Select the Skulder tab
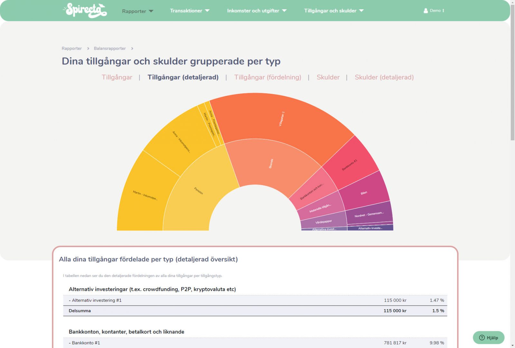The height and width of the screenshot is (348, 515). [x=328, y=77]
